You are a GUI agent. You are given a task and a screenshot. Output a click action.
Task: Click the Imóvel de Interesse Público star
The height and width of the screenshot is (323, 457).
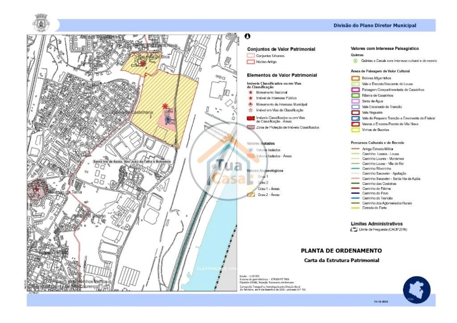click(x=250, y=97)
